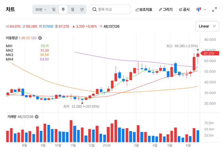The image size is (223, 154).
Task: Remove the 거래량 volume indicator
Action: coord(37,117)
